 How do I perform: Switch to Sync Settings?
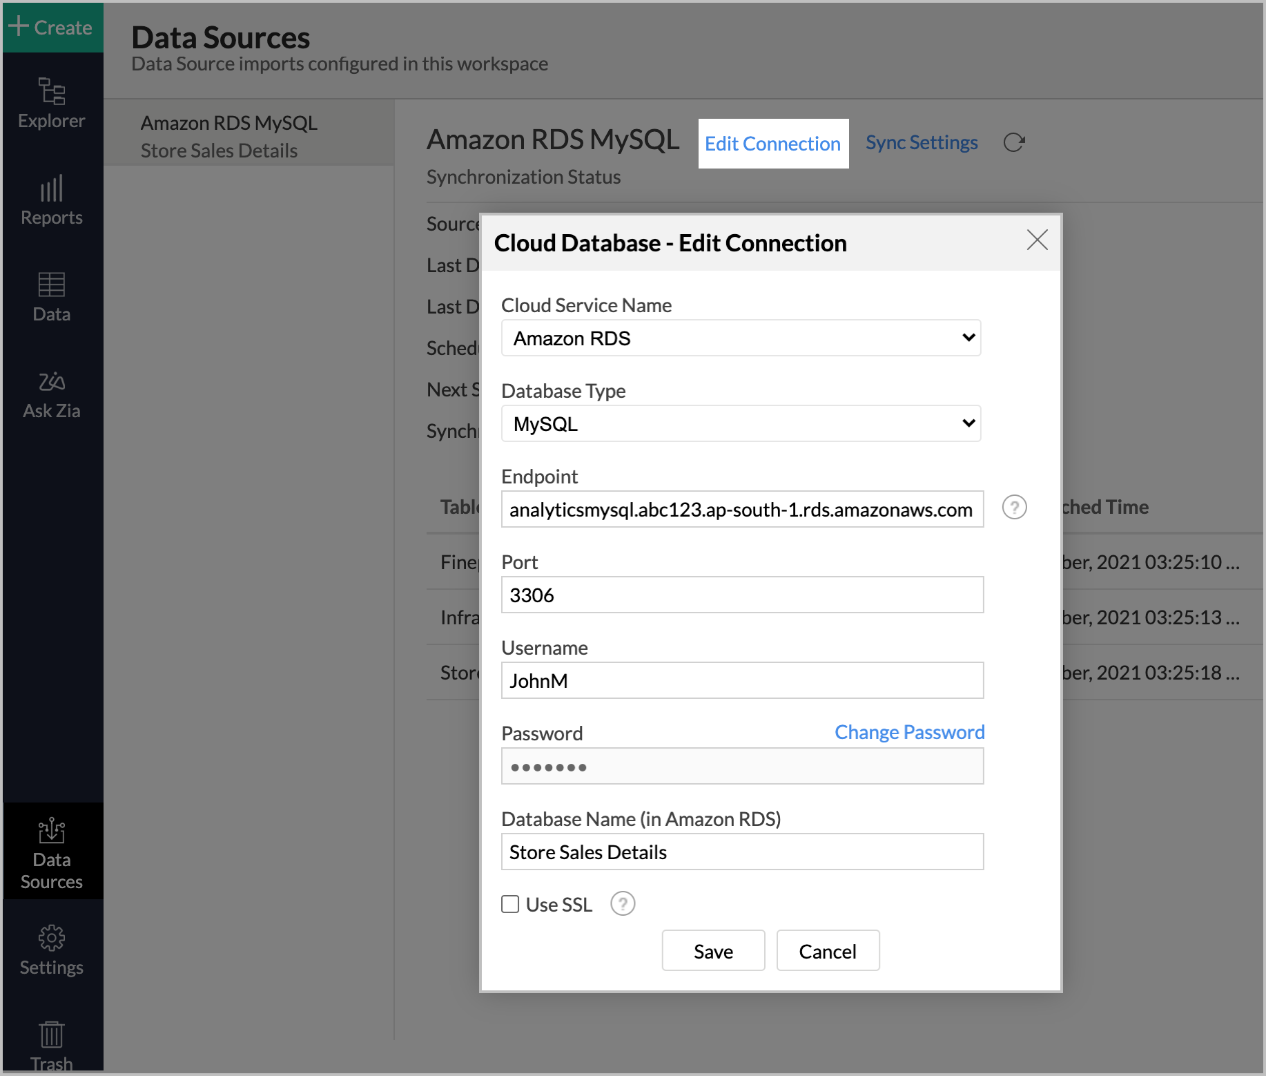click(x=922, y=142)
